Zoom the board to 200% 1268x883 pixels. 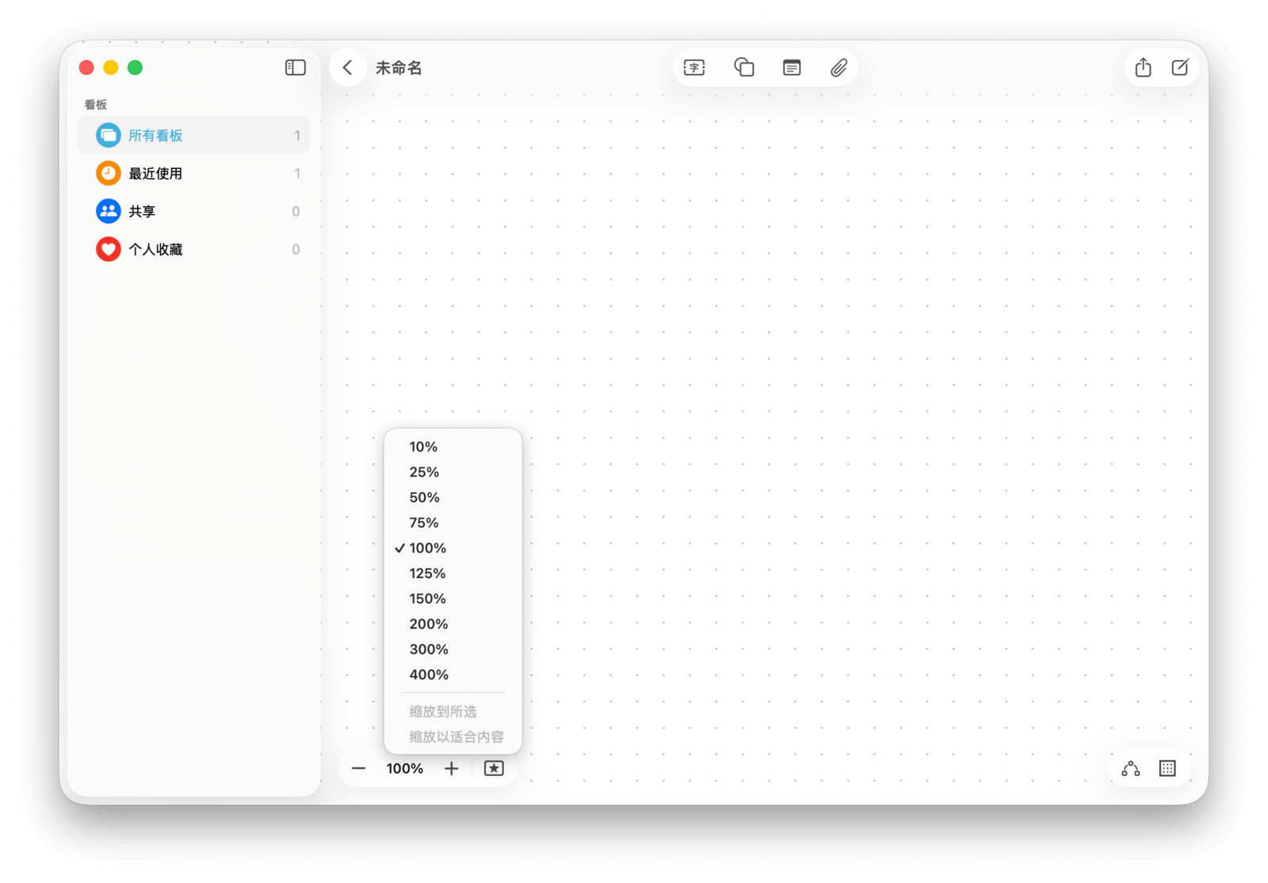pos(453,625)
